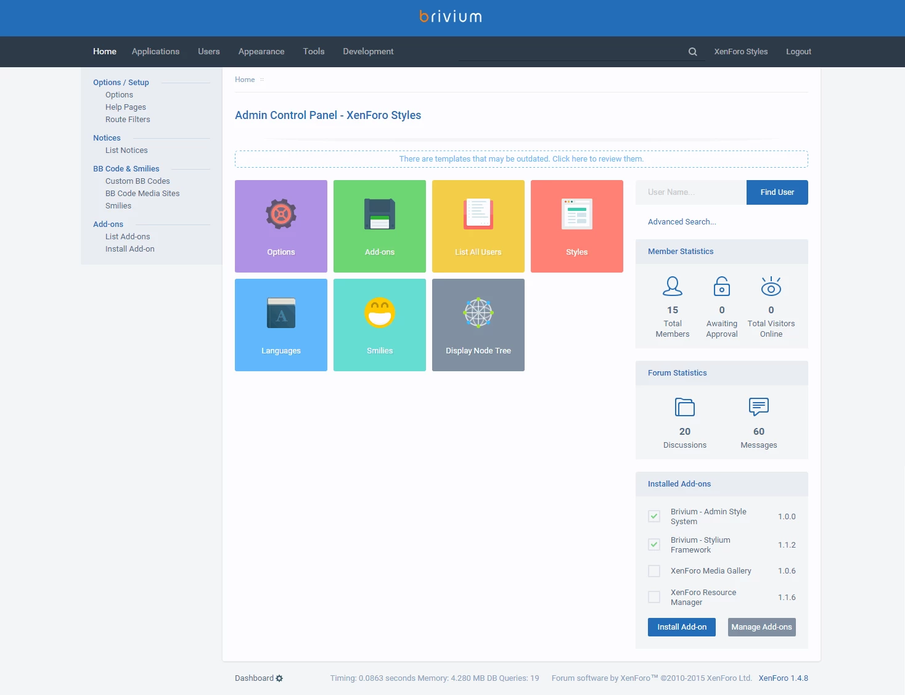The image size is (905, 695).
Task: Click the '15' total members count
Action: (x=673, y=310)
